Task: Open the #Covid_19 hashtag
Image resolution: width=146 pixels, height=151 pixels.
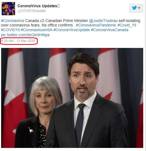Action: [x=127, y=25]
